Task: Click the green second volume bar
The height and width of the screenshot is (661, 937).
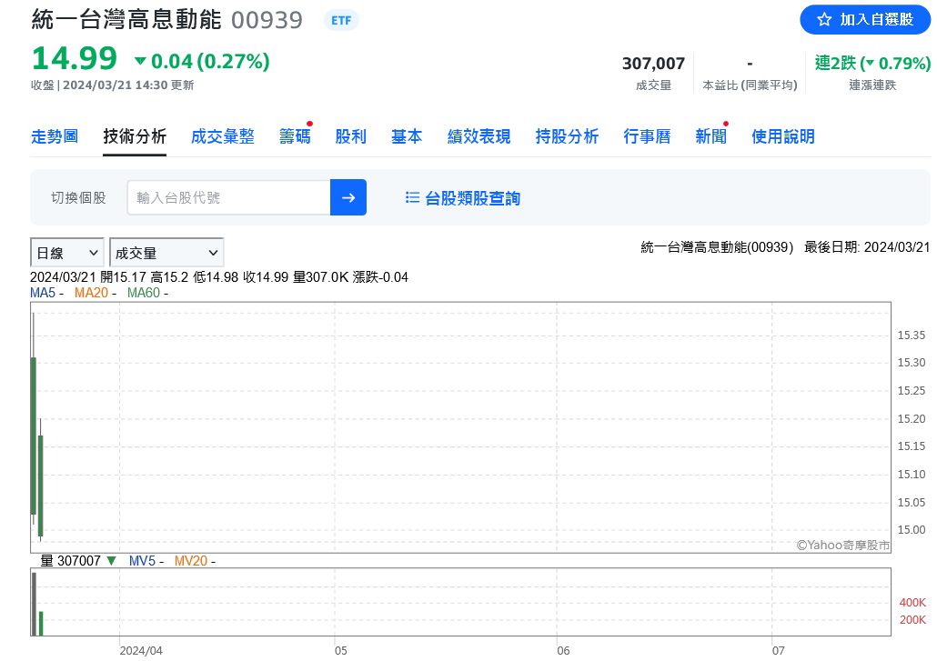Action: click(x=41, y=624)
